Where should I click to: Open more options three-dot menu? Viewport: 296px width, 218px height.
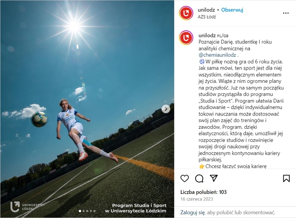click(286, 13)
